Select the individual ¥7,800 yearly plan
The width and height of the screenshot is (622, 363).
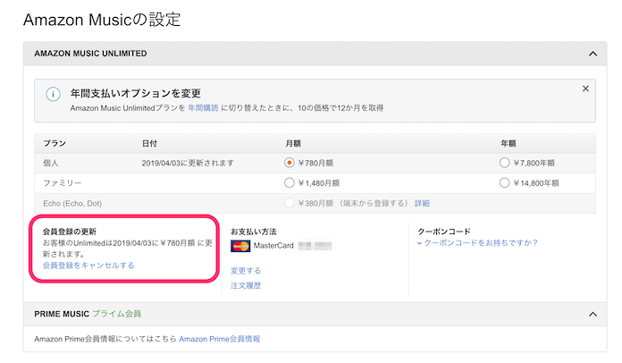tap(504, 163)
